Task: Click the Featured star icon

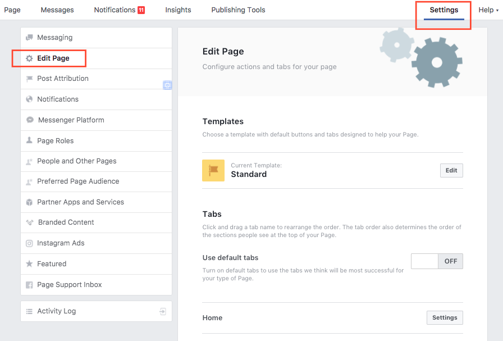Action: coord(29,263)
